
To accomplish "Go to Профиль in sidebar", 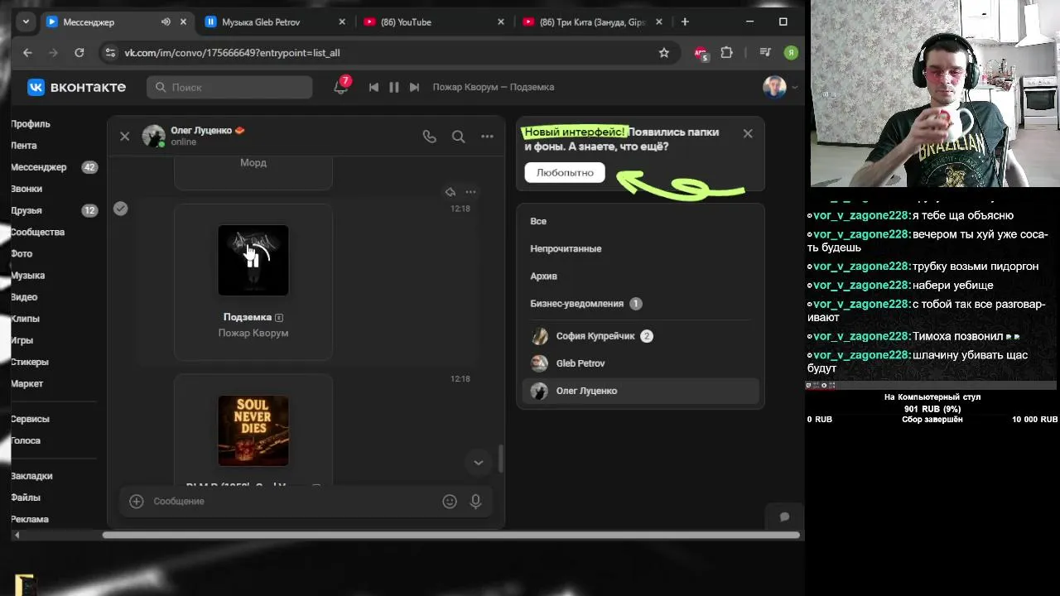I will click(31, 124).
